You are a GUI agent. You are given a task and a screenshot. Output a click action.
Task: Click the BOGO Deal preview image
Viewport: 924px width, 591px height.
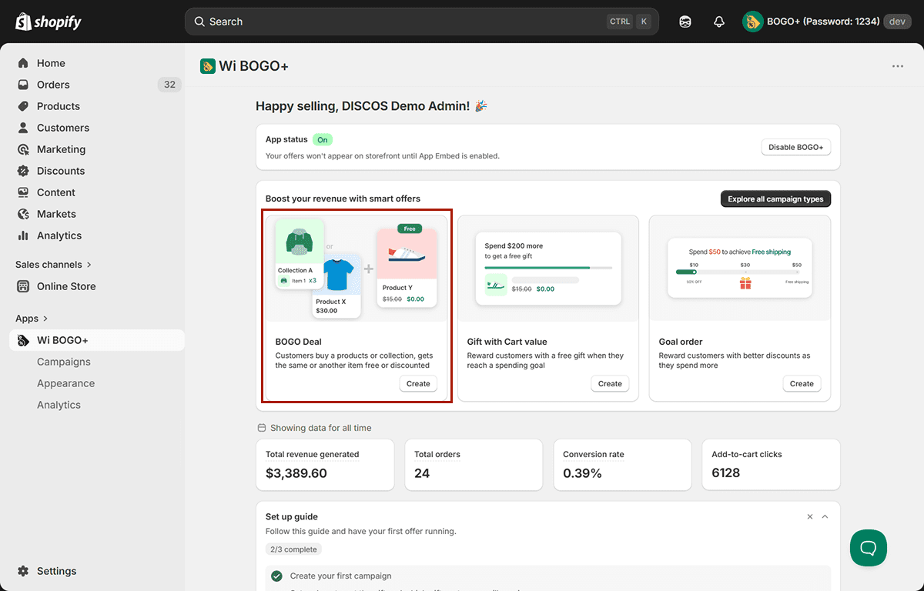click(357, 269)
